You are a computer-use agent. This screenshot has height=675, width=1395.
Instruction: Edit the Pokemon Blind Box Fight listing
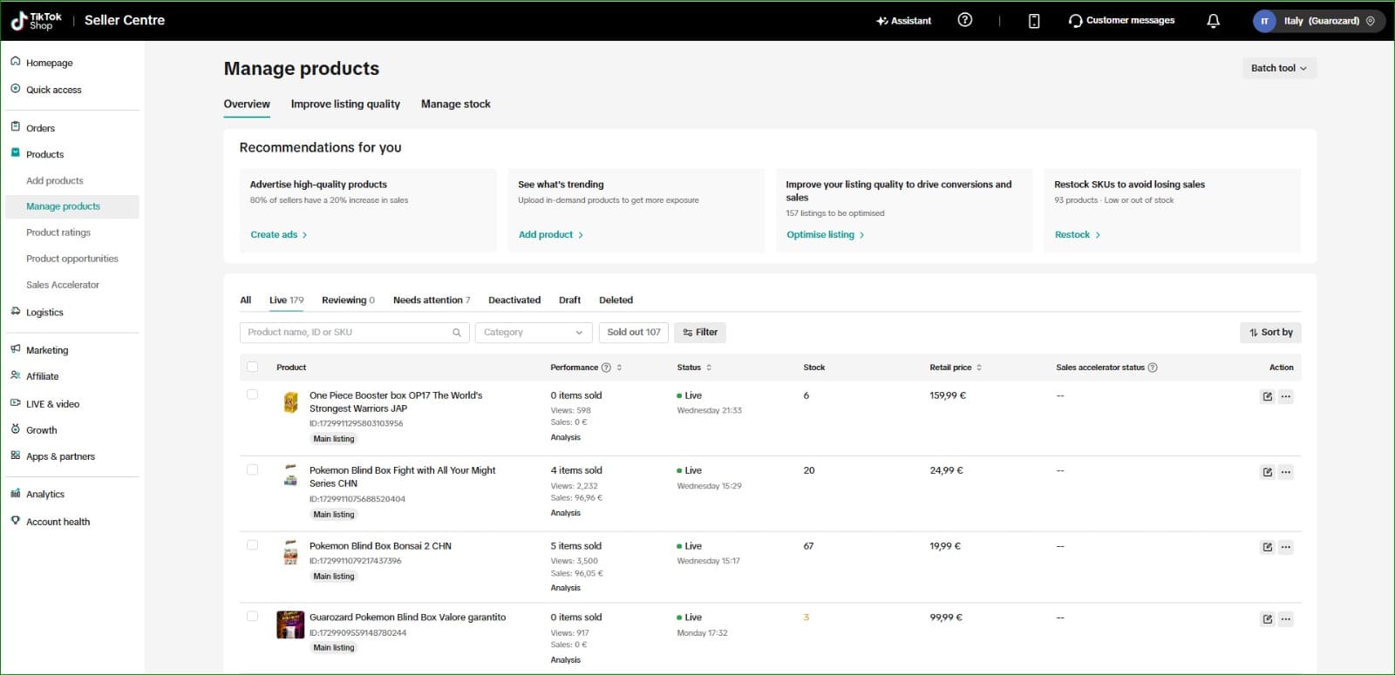(1267, 472)
